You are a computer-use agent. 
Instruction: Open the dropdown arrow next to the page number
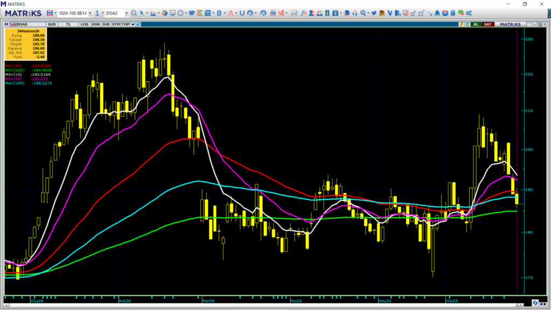pos(103,13)
